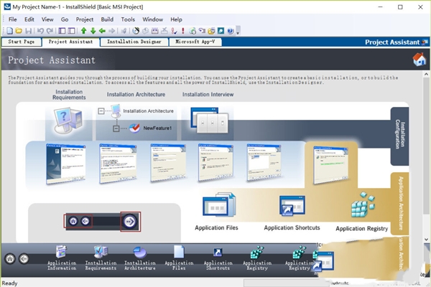The image size is (431, 287).
Task: Open the Go menu
Action: point(65,19)
